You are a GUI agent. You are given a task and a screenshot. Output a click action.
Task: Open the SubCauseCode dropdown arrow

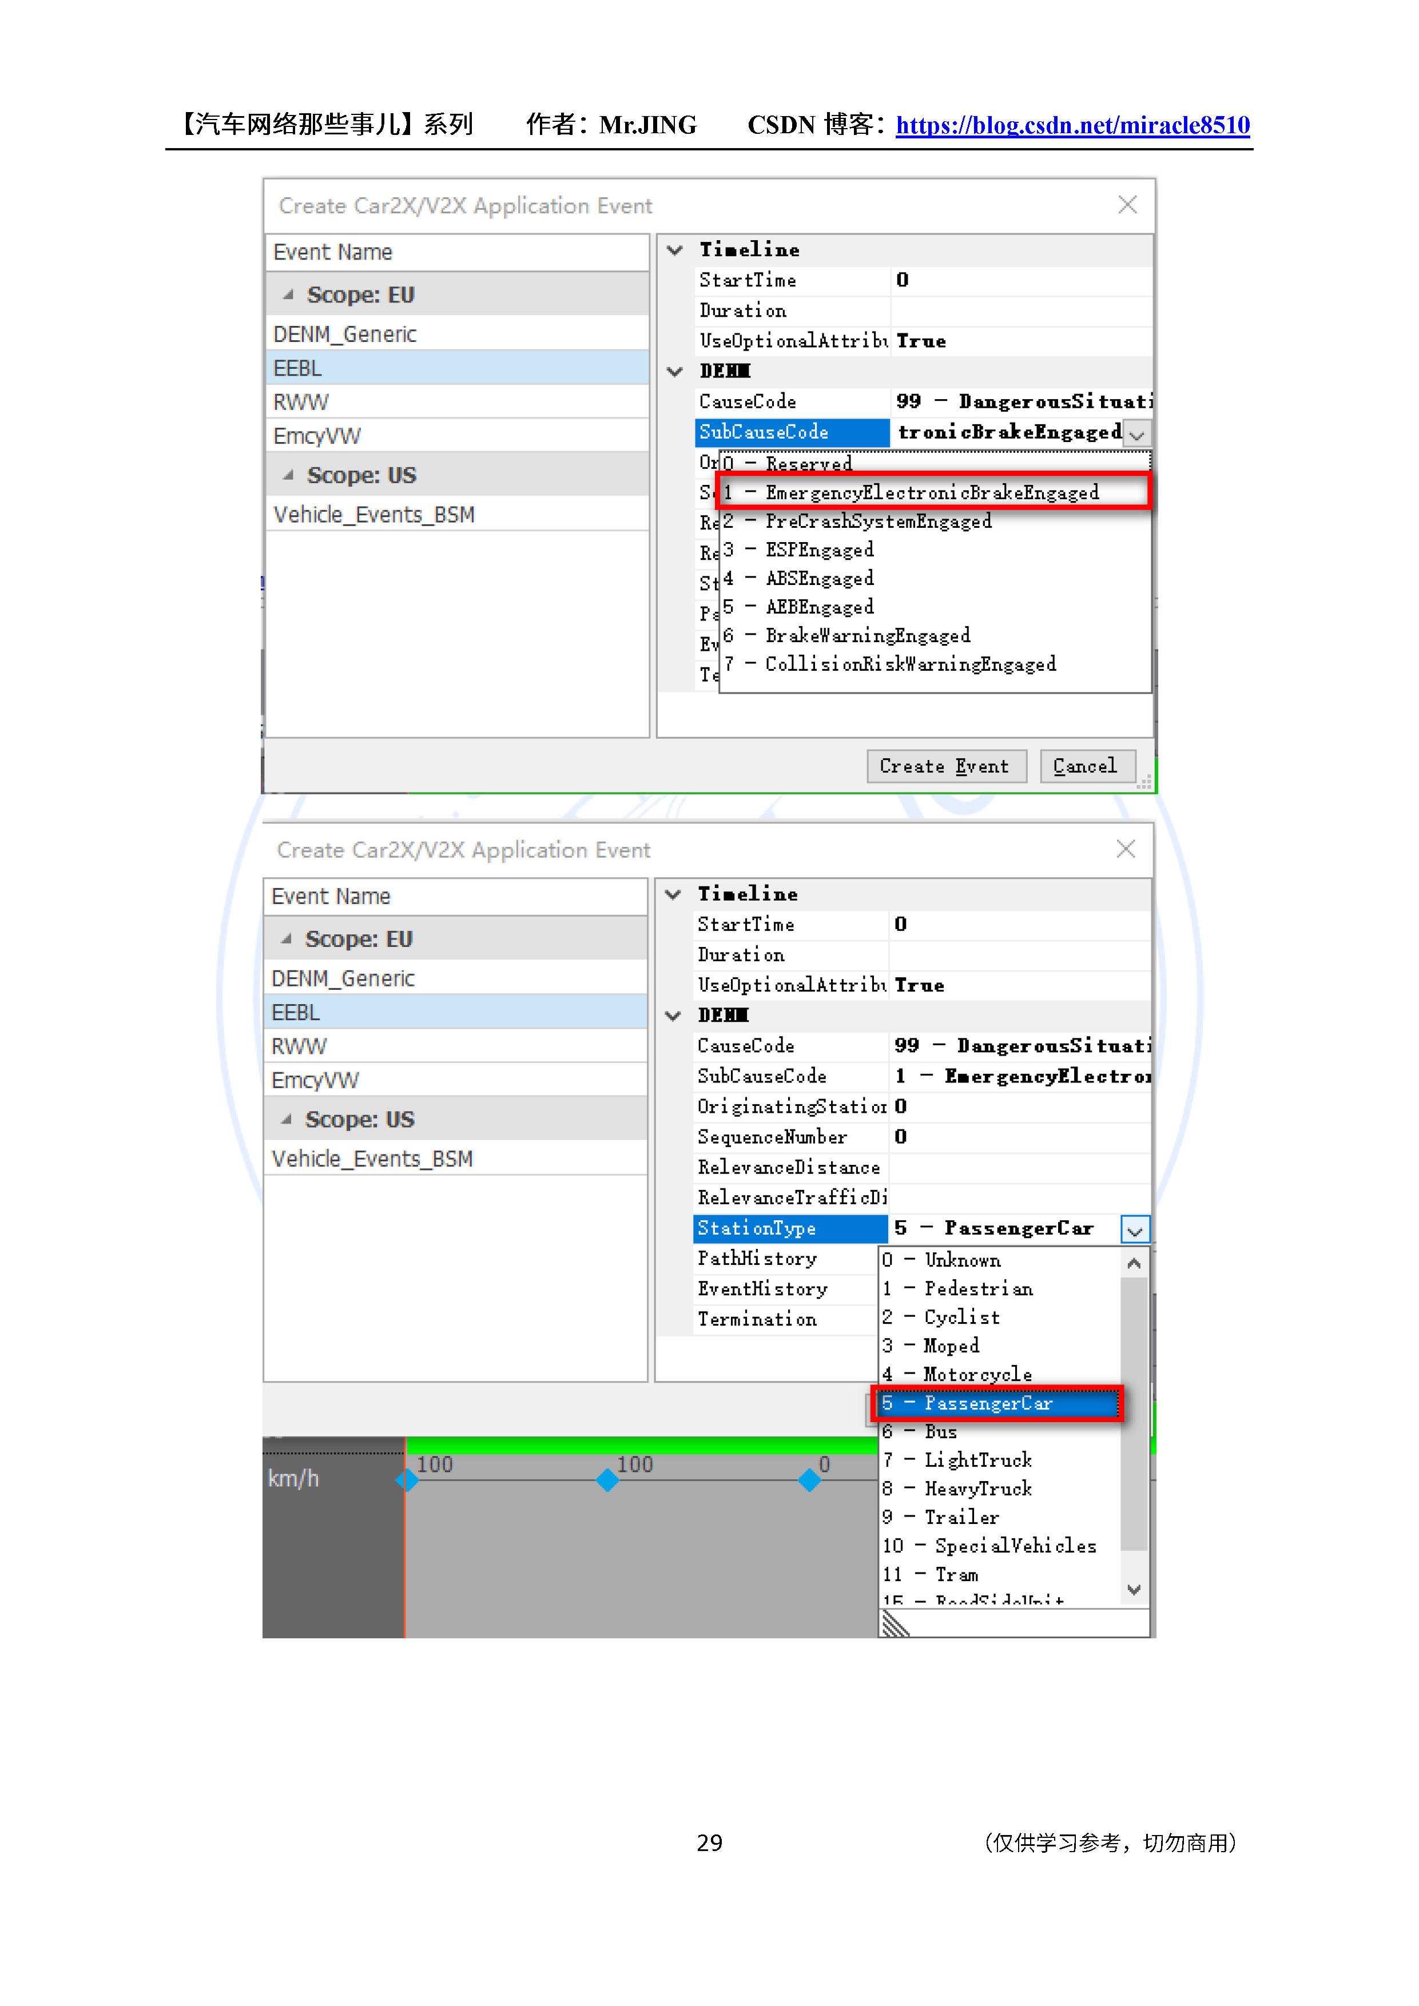pos(1137,433)
